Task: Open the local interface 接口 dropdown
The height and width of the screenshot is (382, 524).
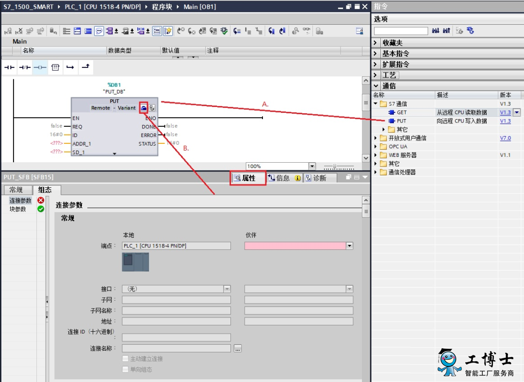Action: pos(227,289)
